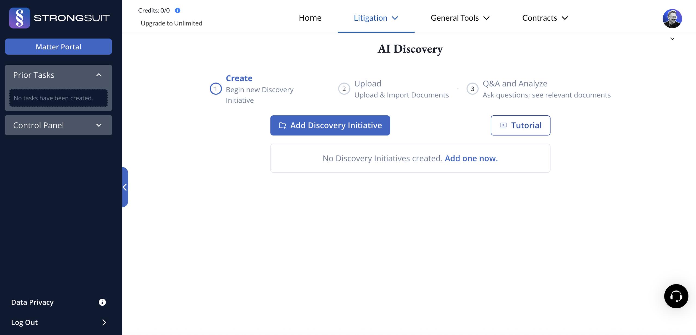Click the small chevron below the avatar
This screenshot has height=335, width=696.
point(672,39)
